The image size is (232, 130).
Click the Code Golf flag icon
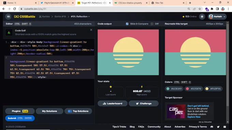tap(9, 32)
